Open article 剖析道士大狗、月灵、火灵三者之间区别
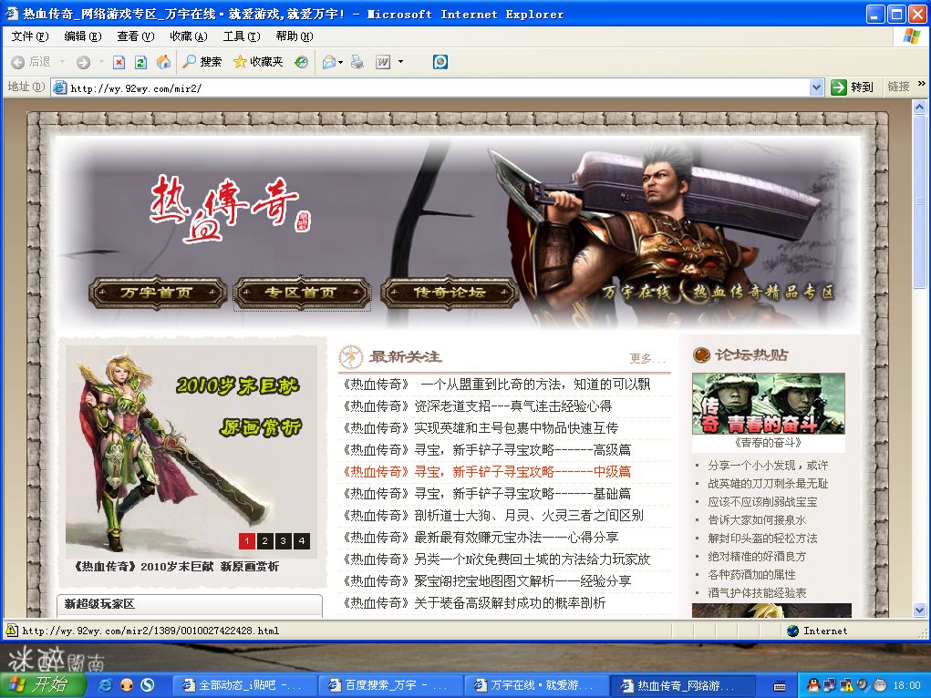This screenshot has height=698, width=931. 492,515
